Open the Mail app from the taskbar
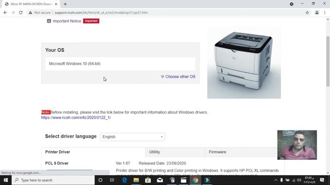This screenshot has width=330, height=185. click(x=160, y=180)
